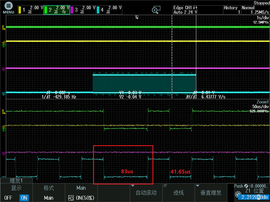Click the 50us/div zoom timebase

[261, 106]
